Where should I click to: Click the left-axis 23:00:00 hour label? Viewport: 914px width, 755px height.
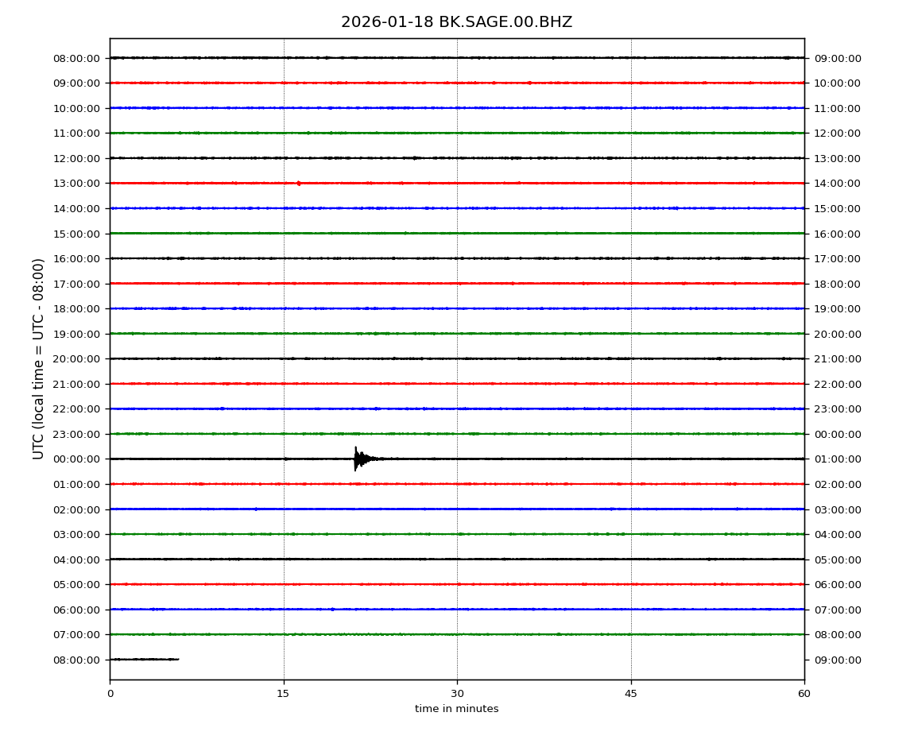click(x=77, y=434)
